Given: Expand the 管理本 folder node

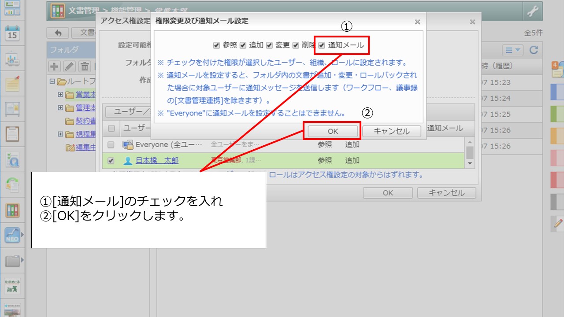Looking at the screenshot, I should pos(60,107).
